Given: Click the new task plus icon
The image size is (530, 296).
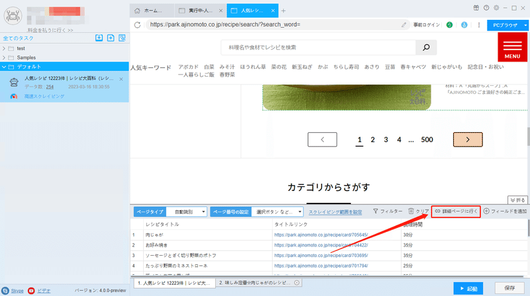Looking at the screenshot, I should [111, 38].
